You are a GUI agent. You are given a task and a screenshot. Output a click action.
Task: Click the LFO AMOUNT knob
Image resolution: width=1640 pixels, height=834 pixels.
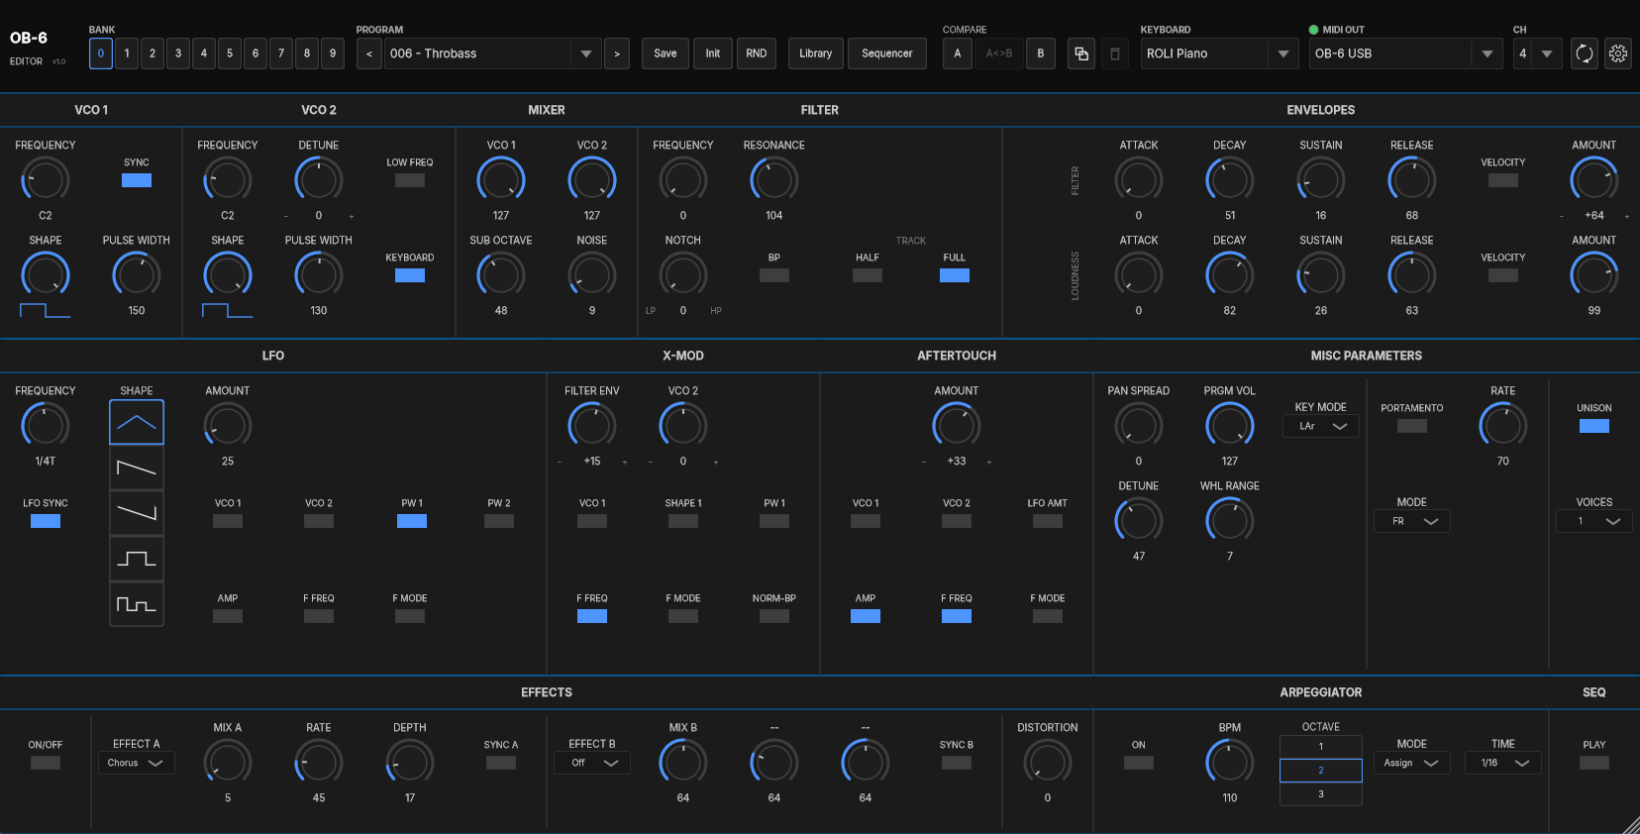coord(228,426)
